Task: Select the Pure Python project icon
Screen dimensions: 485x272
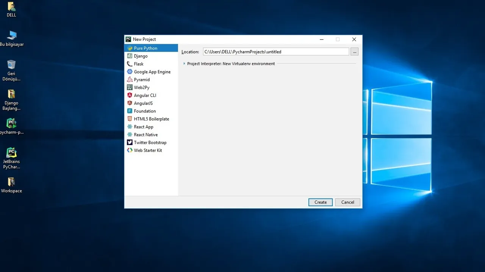Action: click(130, 48)
